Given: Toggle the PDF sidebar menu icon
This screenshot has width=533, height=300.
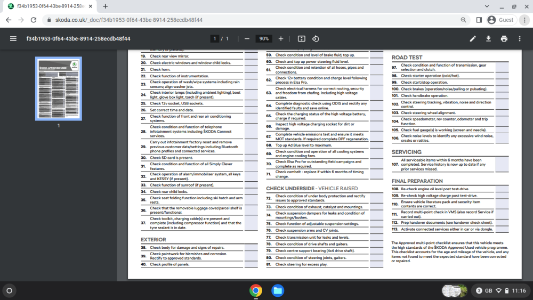Looking at the screenshot, I should pos(13,39).
